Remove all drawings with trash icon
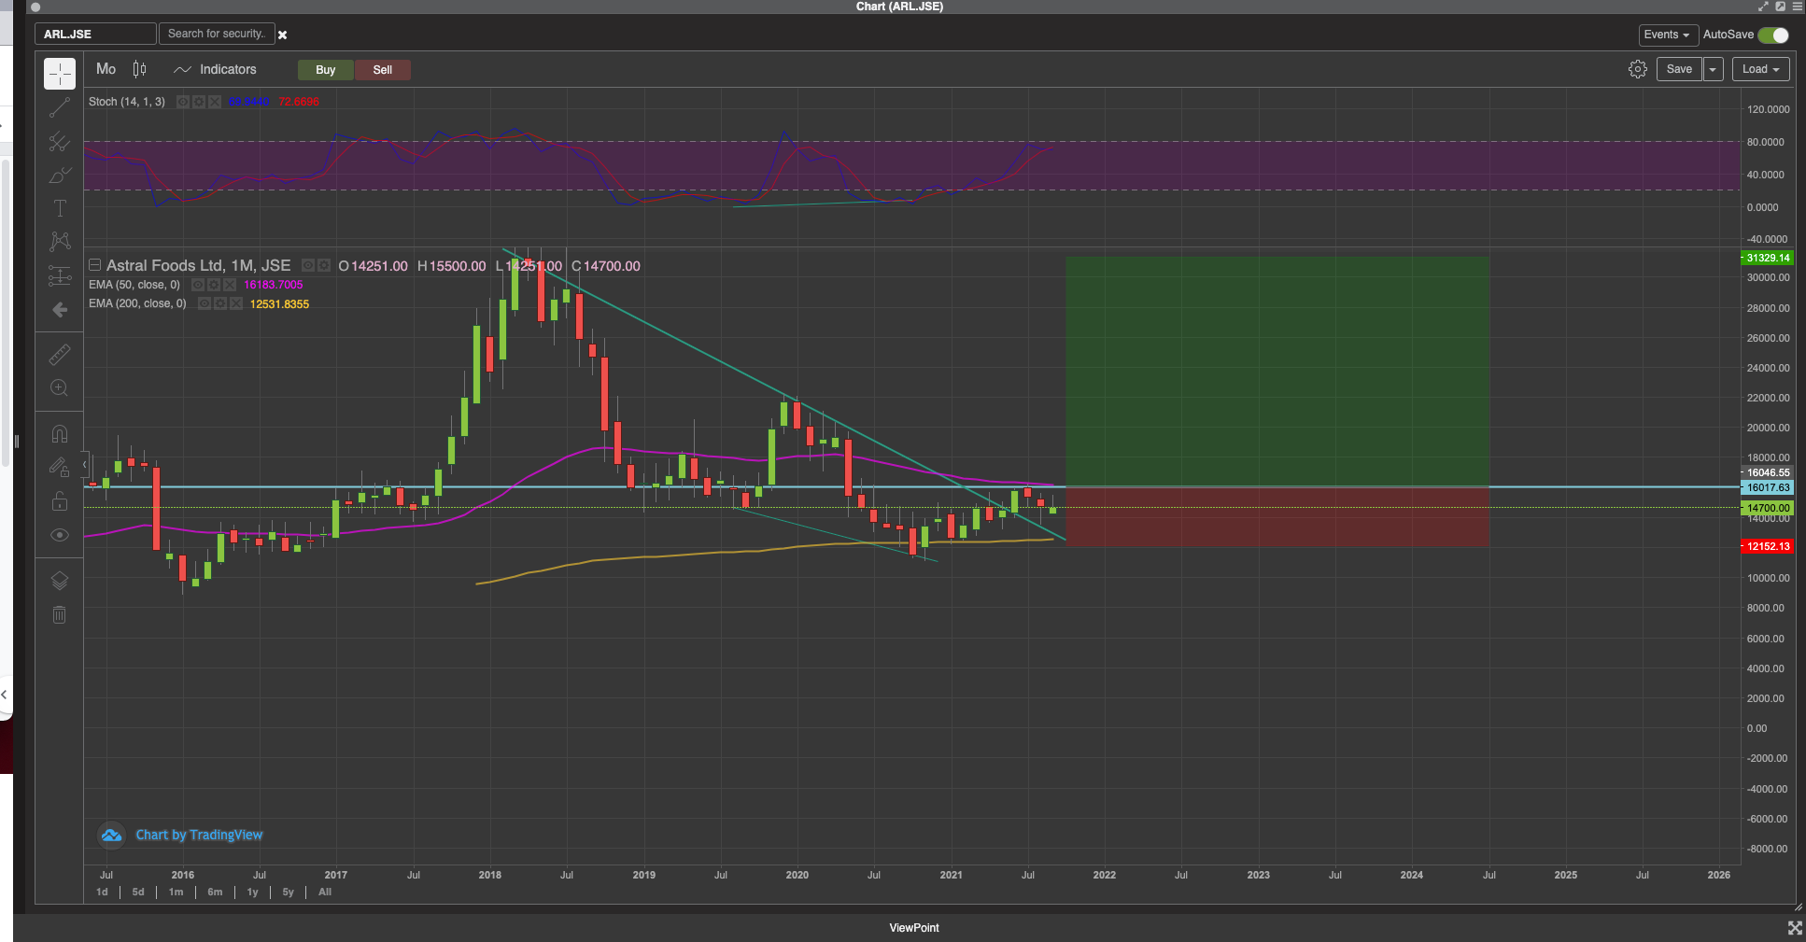The image size is (1806, 942). (x=60, y=615)
